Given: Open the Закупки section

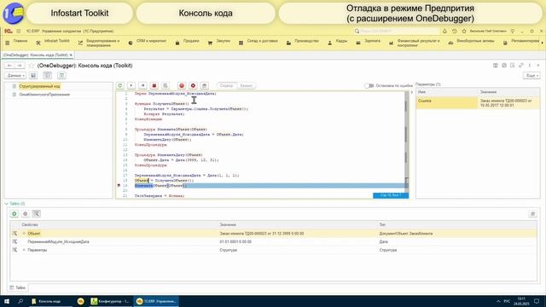Looking at the screenshot, I should [224, 41].
